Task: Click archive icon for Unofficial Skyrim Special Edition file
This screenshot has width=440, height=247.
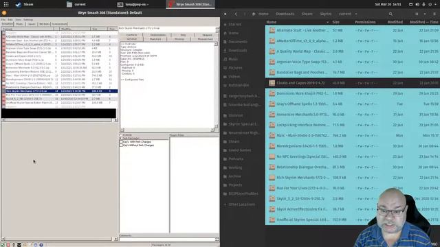Action: 272,220
